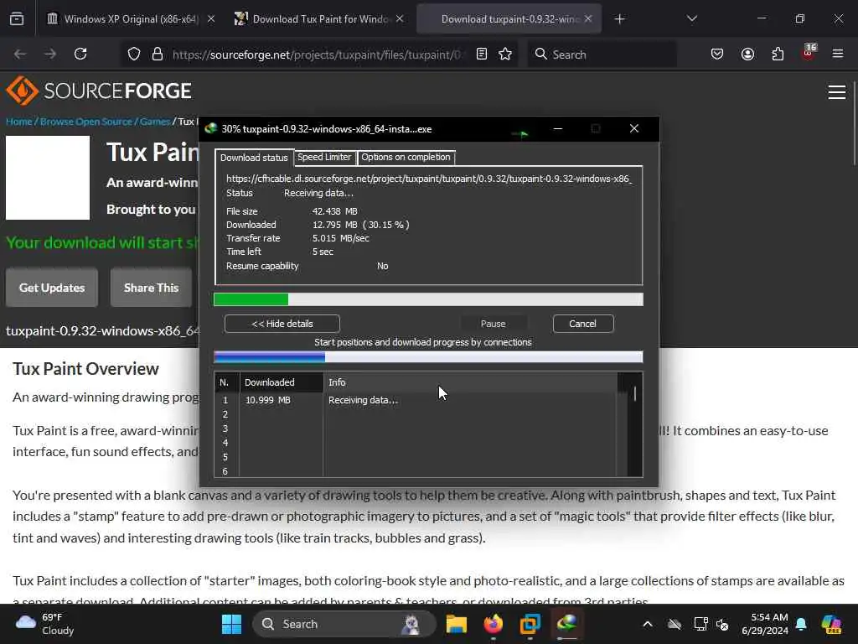Click Firefox taskbar icon
The height and width of the screenshot is (644, 858).
tap(493, 624)
